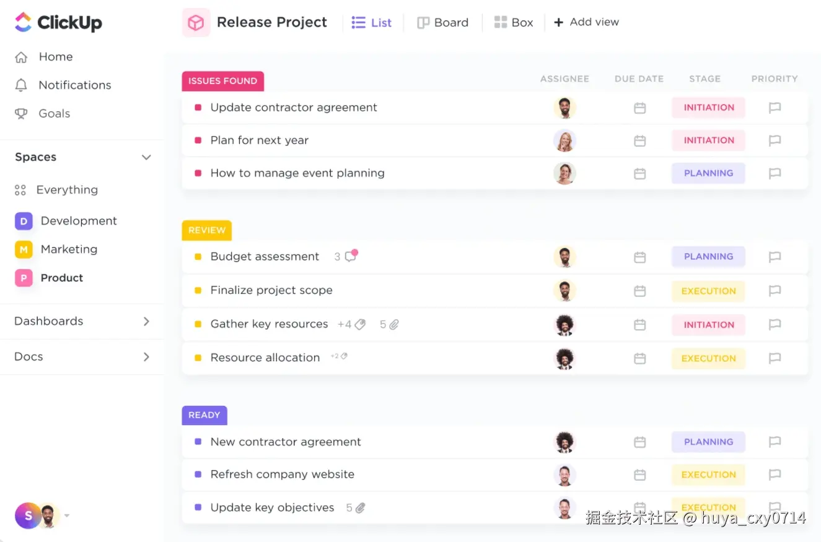Image resolution: width=821 pixels, height=542 pixels.
Task: Open the Everything space link
Action: [67, 190]
